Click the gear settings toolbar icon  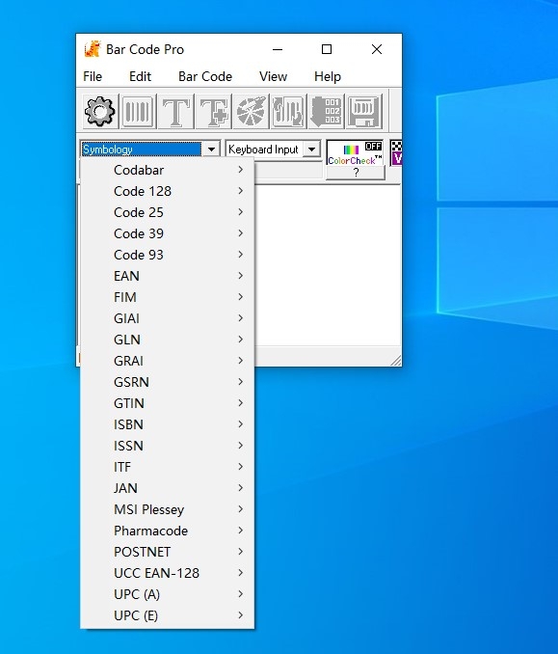pyautogui.click(x=99, y=111)
